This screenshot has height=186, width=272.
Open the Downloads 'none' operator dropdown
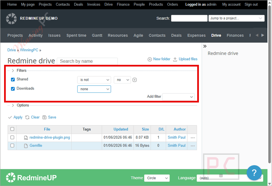94,89
